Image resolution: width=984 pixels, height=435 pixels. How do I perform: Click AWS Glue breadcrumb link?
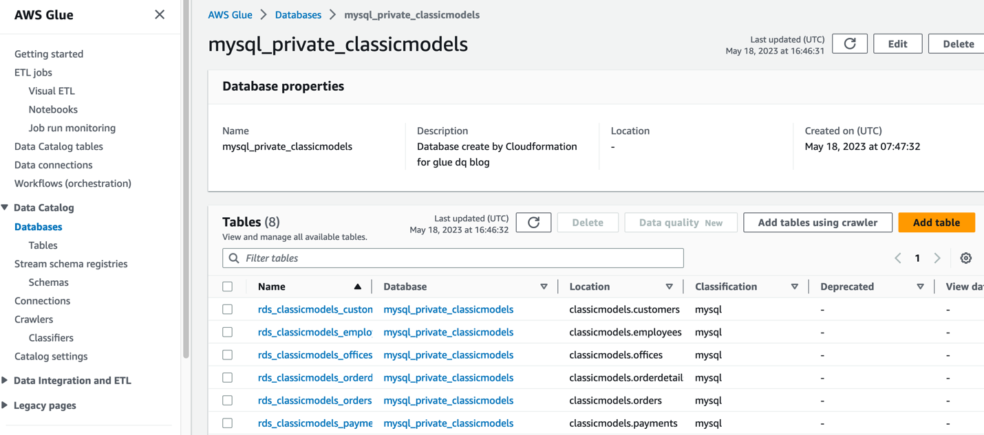(230, 14)
